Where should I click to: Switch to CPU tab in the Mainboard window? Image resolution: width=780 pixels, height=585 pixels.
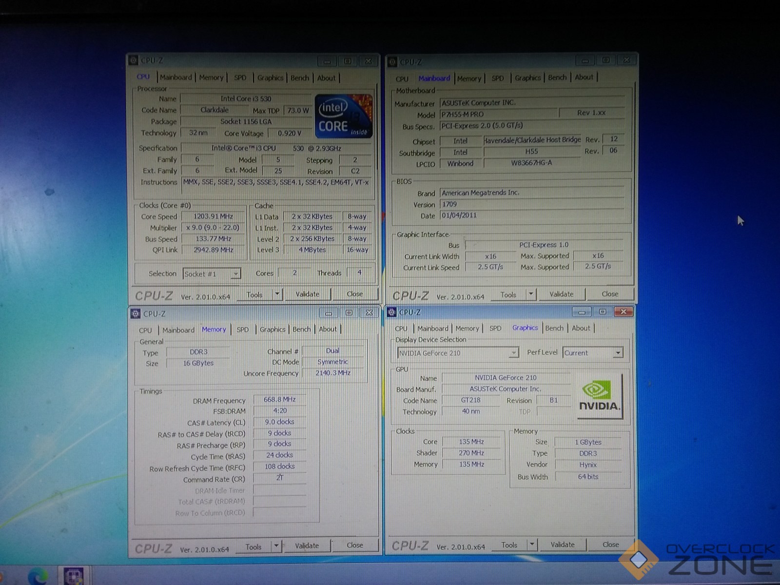click(402, 78)
